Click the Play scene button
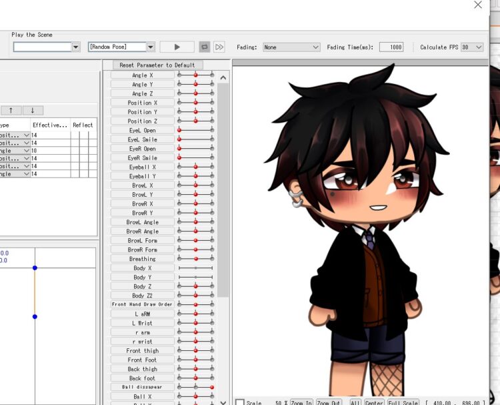Screen dimensions: 500x405 177,47
